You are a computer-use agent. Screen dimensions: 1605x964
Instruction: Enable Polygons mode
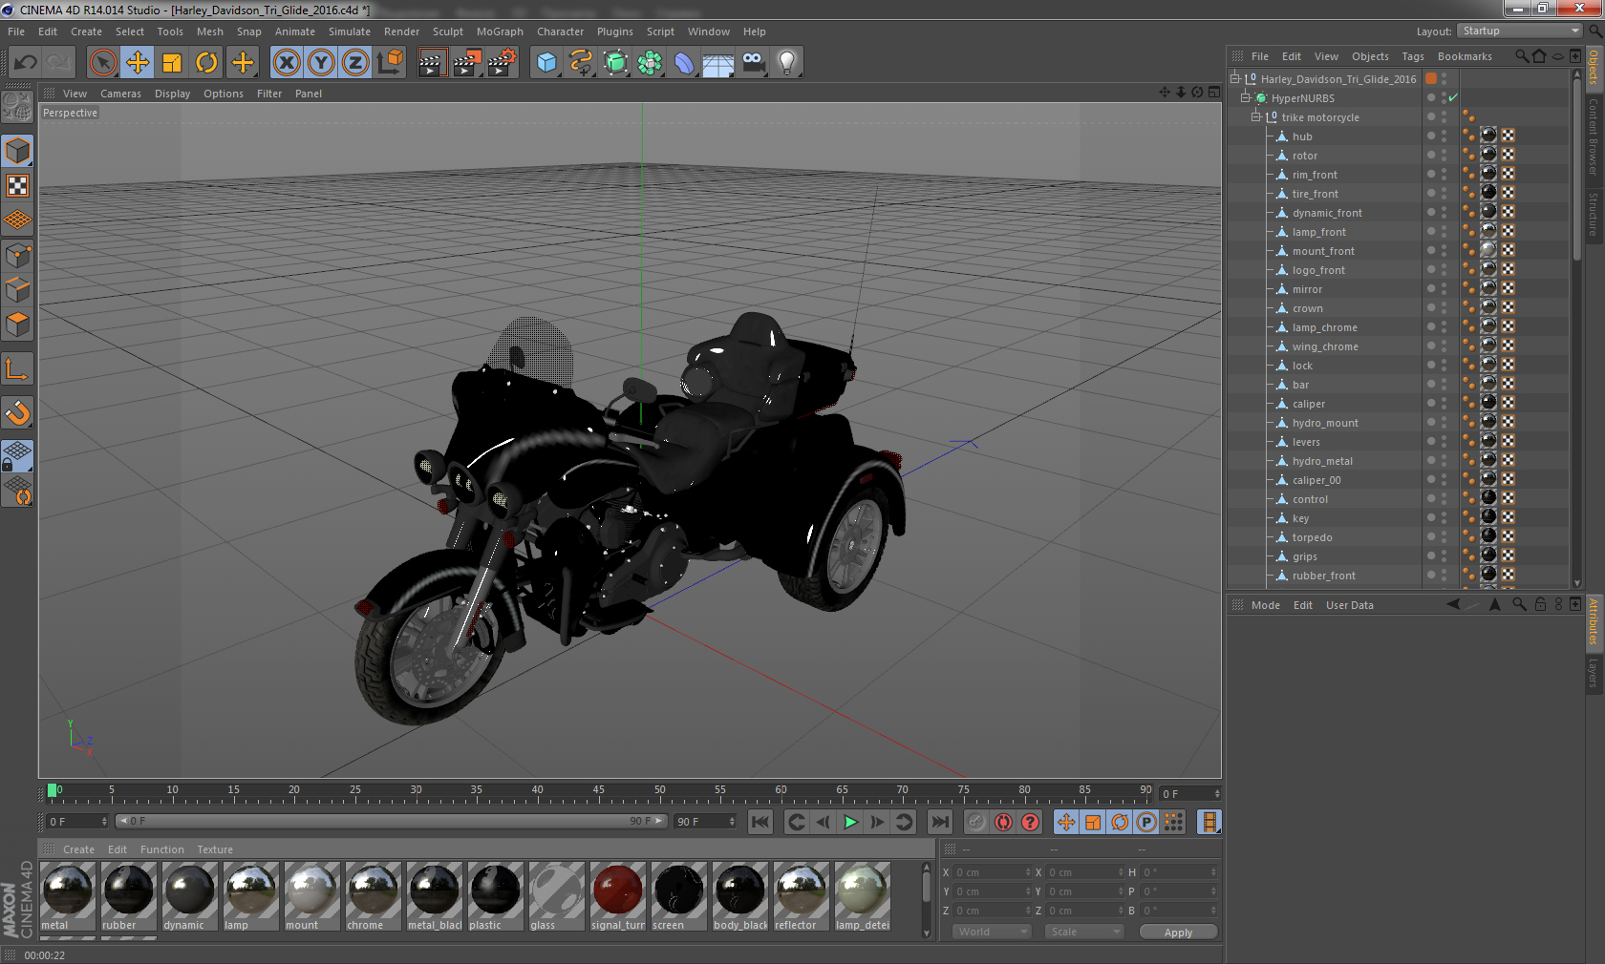(x=17, y=325)
